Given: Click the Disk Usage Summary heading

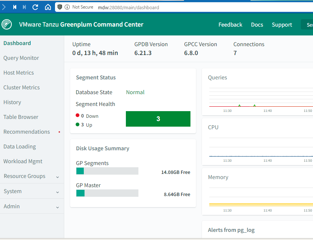Looking at the screenshot, I should click(103, 148).
